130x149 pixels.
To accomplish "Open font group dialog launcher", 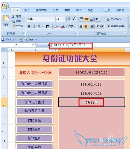I will pos(75,33).
